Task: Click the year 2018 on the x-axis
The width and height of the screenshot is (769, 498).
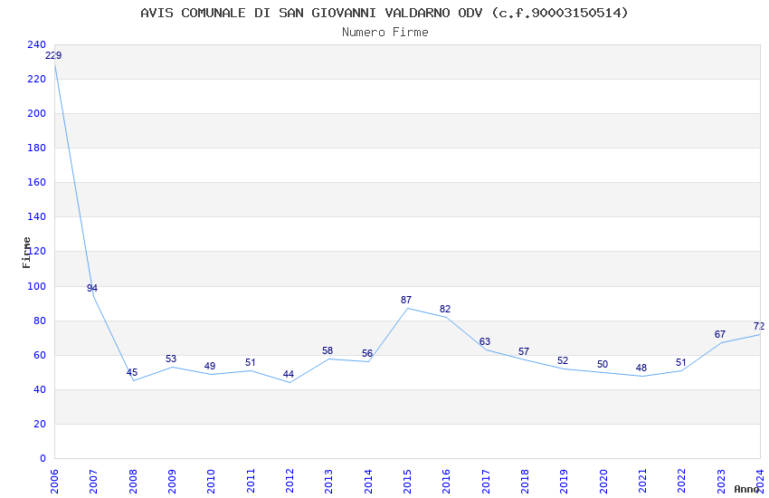Action: pyautogui.click(x=525, y=482)
